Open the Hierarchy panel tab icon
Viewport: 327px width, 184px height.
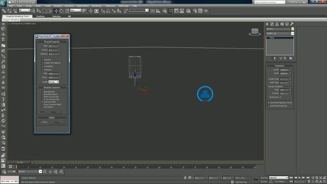pyautogui.click(x=277, y=24)
